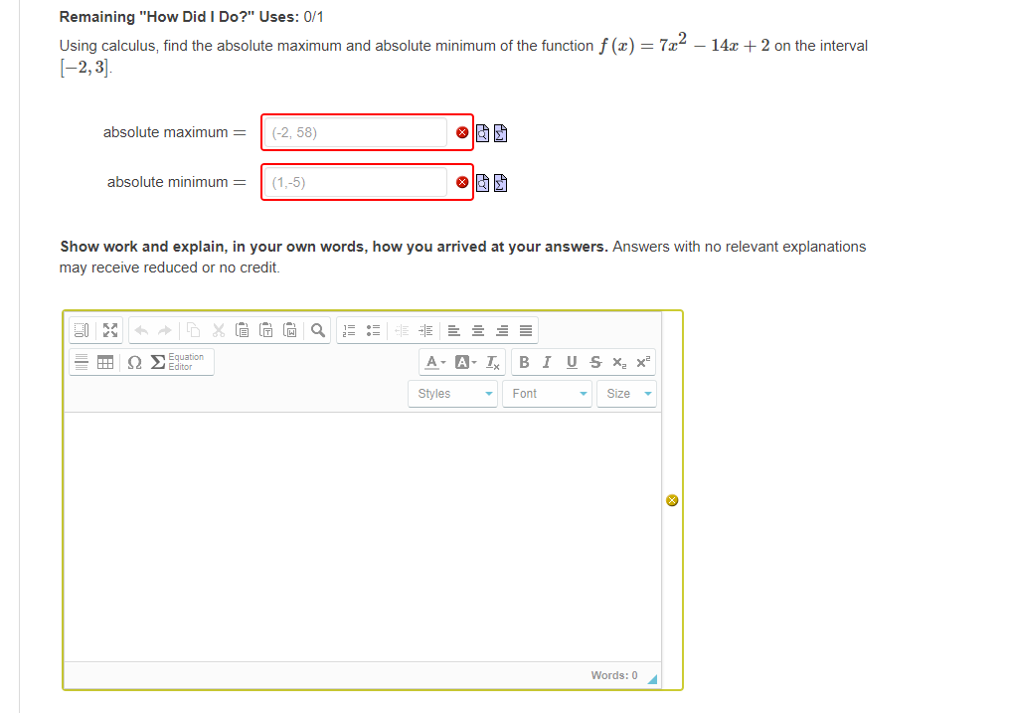Open the Equation Editor
This screenshot has width=1009, height=713.
(x=174, y=361)
